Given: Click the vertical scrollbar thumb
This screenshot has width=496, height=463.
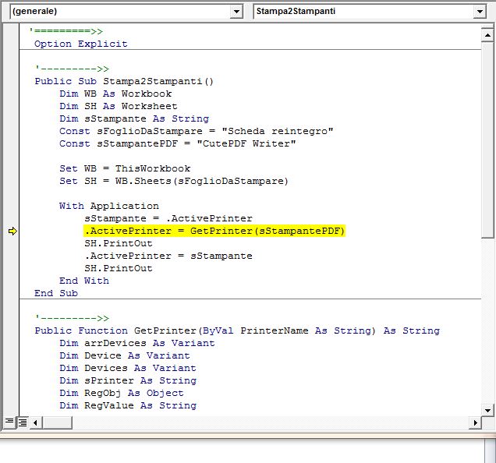Looking at the screenshot, I should (487, 140).
